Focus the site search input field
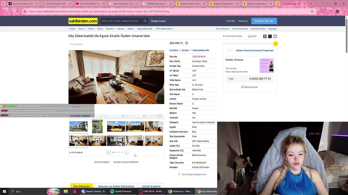Image resolution: width=348 pixels, height=195 pixels. (121, 21)
